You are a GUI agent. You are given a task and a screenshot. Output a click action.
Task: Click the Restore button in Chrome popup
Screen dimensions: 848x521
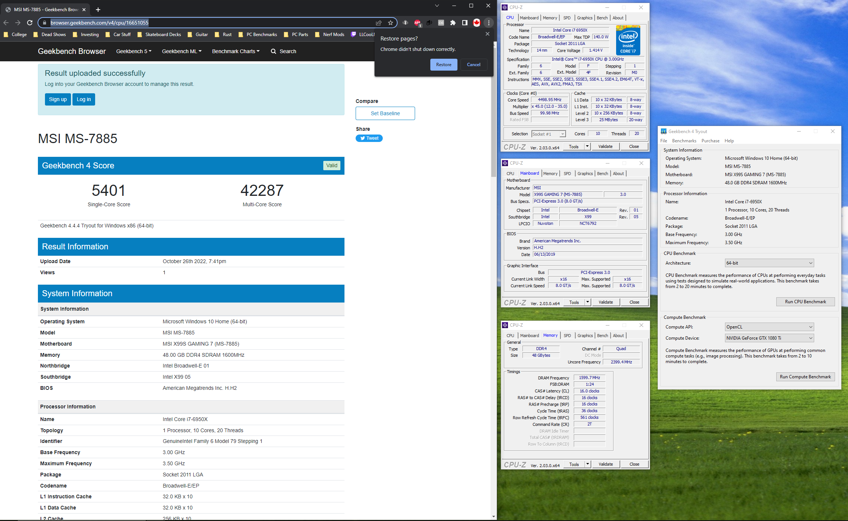pyautogui.click(x=444, y=65)
